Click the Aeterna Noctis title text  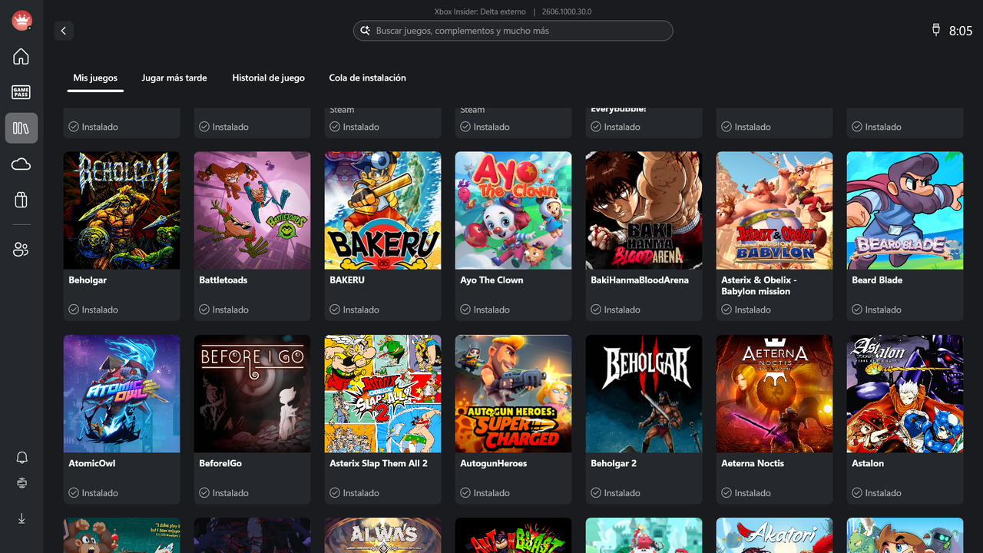753,464
